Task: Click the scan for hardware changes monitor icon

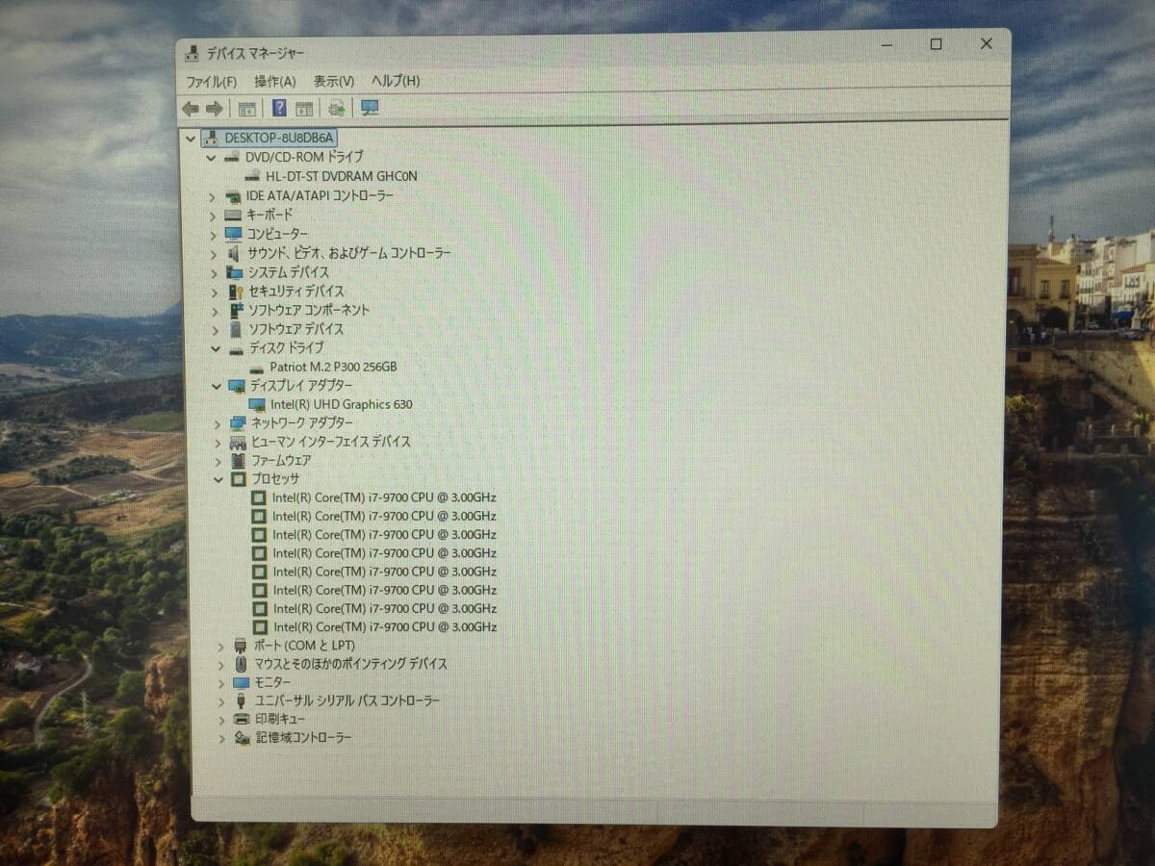Action: [370, 108]
